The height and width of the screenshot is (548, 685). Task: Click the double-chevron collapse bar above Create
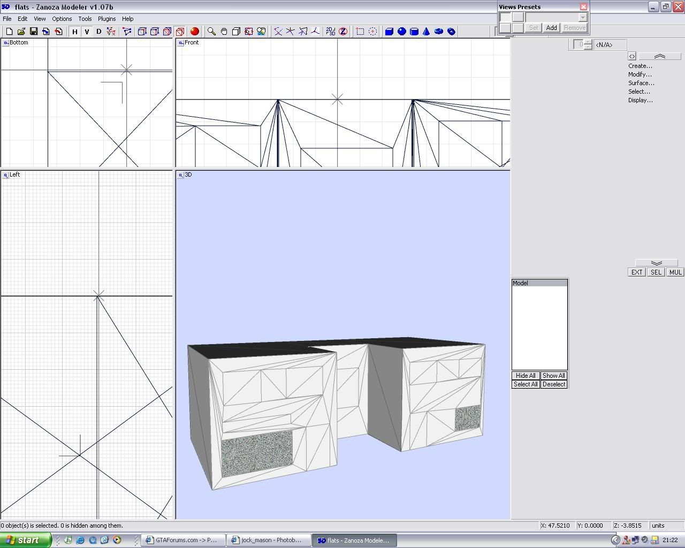pos(659,56)
